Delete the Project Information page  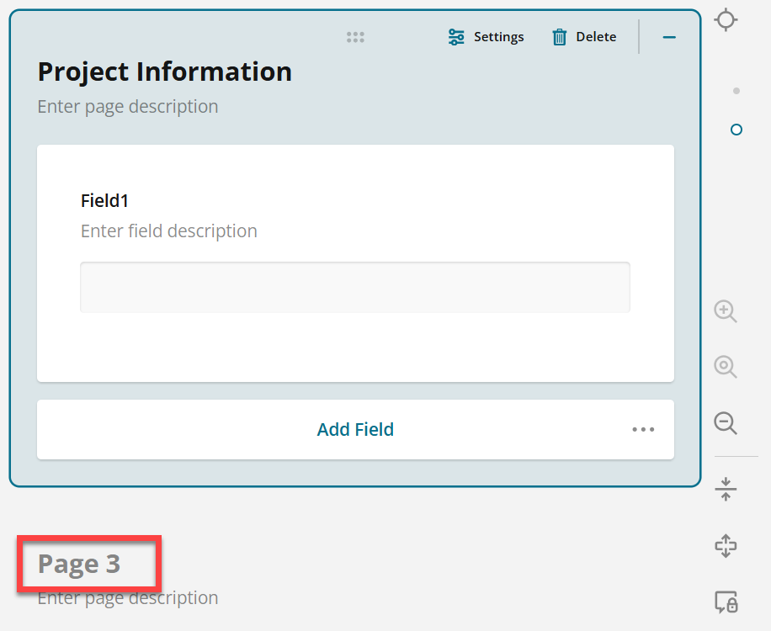pyautogui.click(x=584, y=37)
